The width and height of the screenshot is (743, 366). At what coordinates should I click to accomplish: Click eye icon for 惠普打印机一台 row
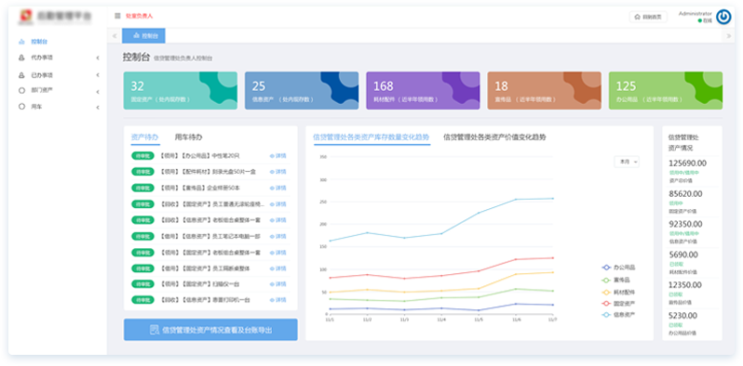(272, 300)
